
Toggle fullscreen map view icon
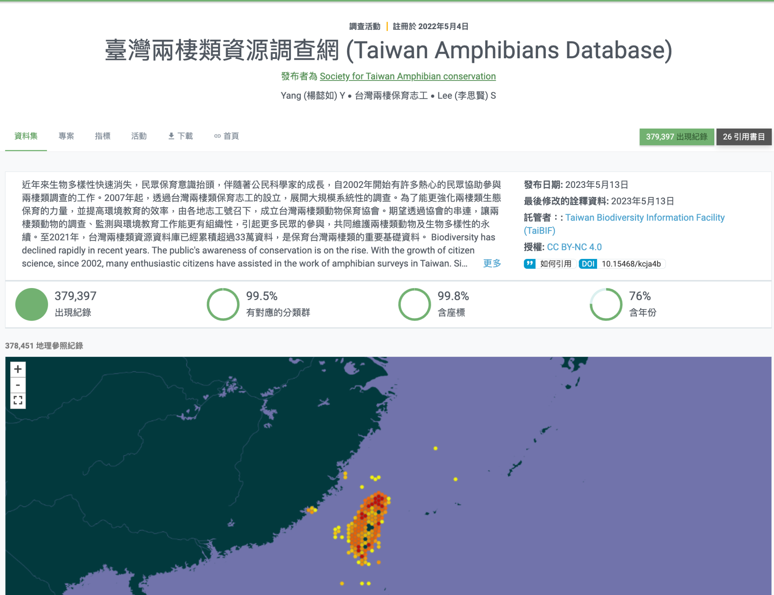point(18,400)
